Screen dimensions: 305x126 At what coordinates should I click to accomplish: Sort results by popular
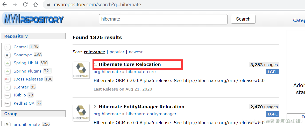click(117, 52)
